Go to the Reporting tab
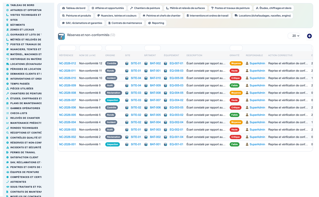This screenshot has width=319, height=197. (x=156, y=23)
